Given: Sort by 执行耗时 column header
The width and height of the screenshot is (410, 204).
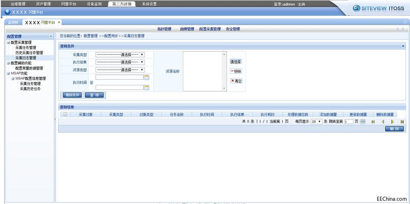Looking at the screenshot, I should 268,115.
